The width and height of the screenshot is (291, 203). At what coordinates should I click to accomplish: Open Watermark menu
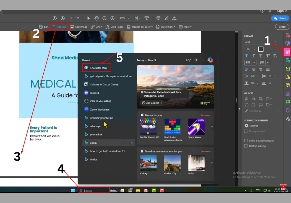click(166, 27)
